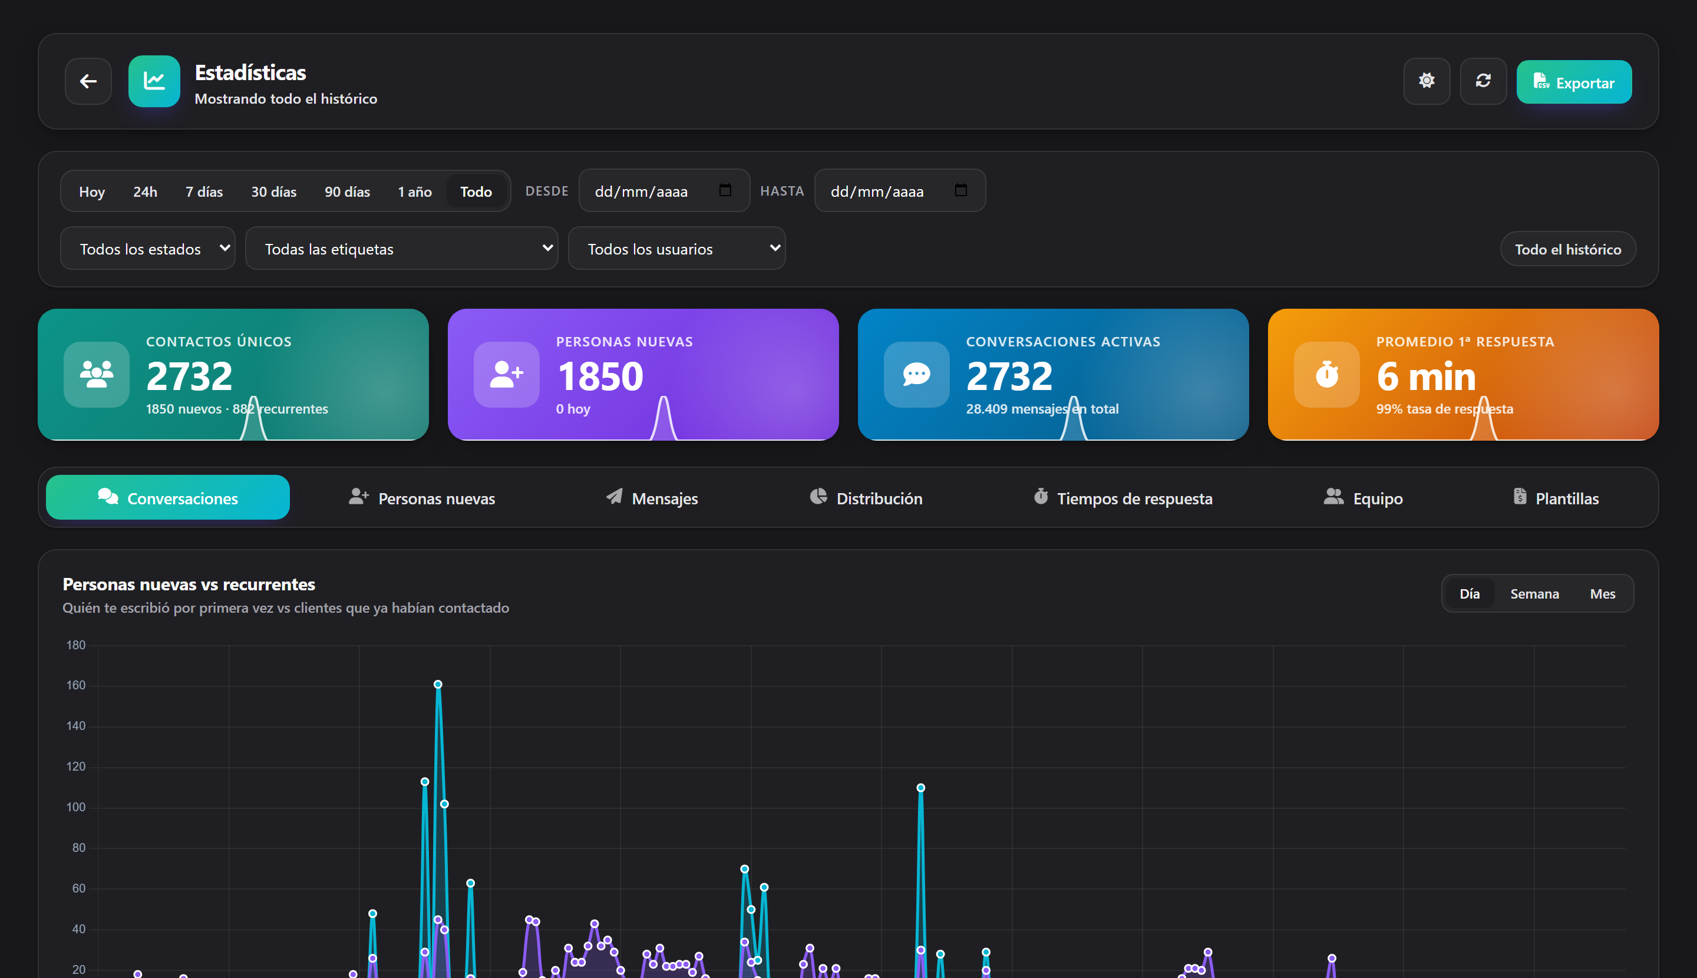Click the Mostrando todo el histórico subtitle
This screenshot has width=1697, height=978.
pyautogui.click(x=286, y=99)
